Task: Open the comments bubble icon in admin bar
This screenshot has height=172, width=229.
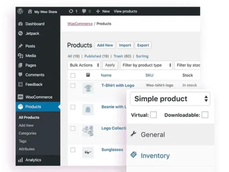Action: [x=84, y=11]
